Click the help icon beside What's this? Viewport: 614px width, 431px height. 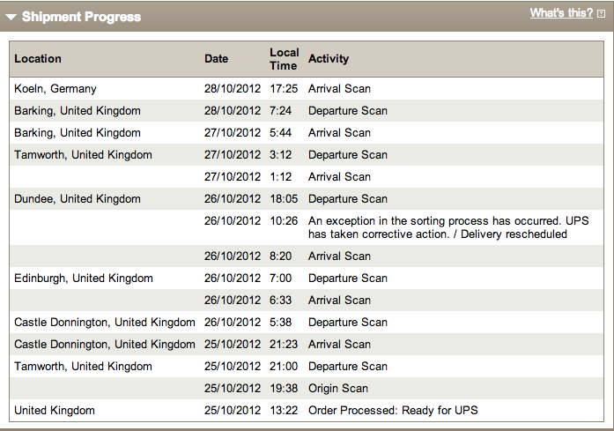(601, 14)
